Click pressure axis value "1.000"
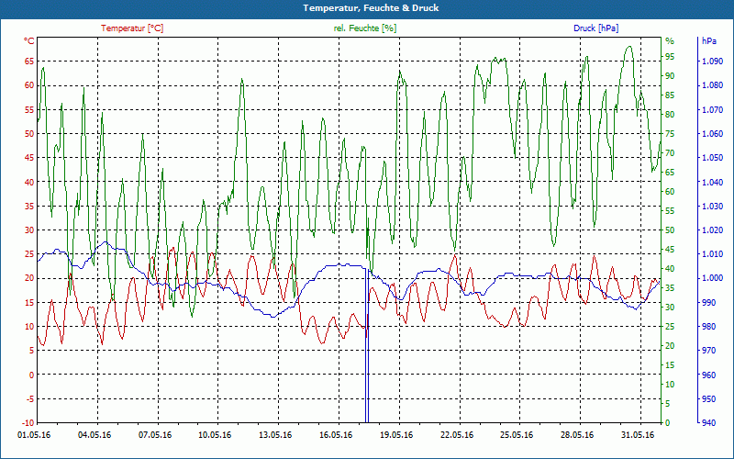This screenshot has width=734, height=459. pos(713,278)
